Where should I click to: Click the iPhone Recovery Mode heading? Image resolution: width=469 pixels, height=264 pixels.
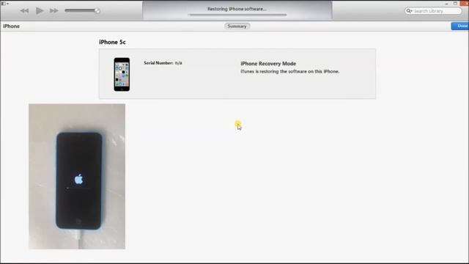(x=268, y=64)
